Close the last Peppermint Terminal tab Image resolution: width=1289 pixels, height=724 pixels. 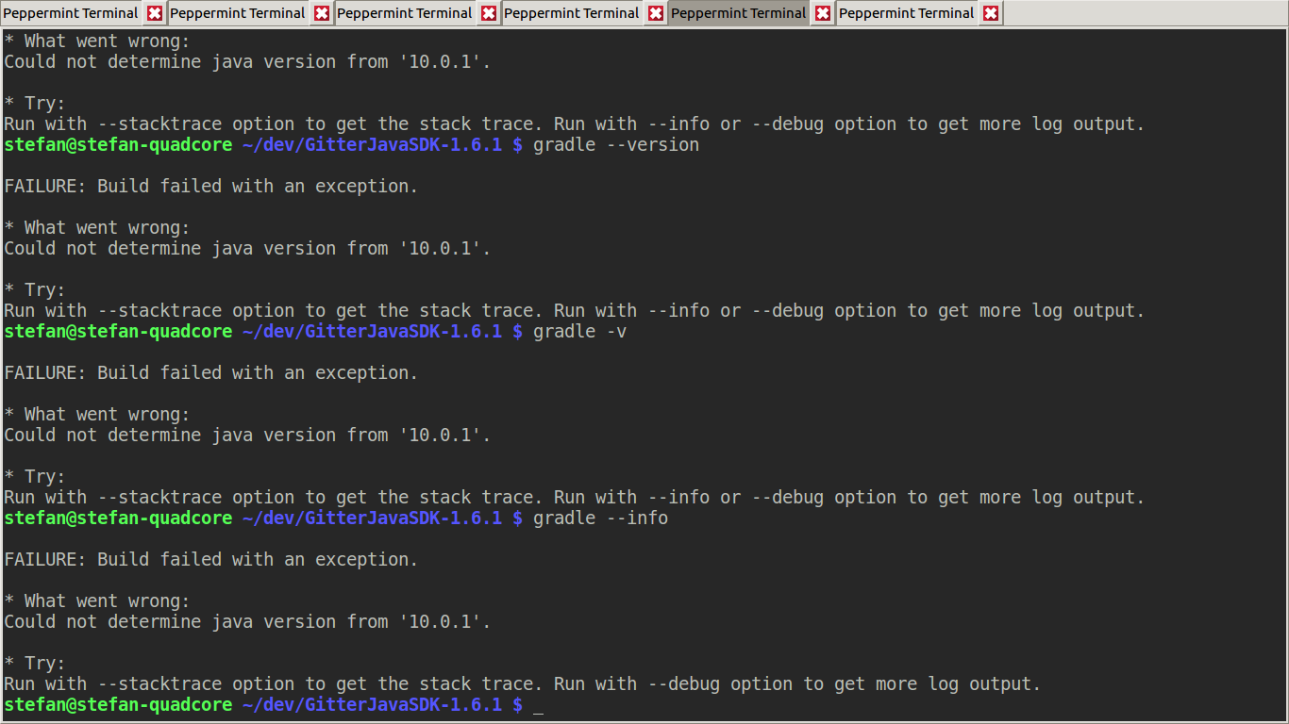click(x=991, y=13)
